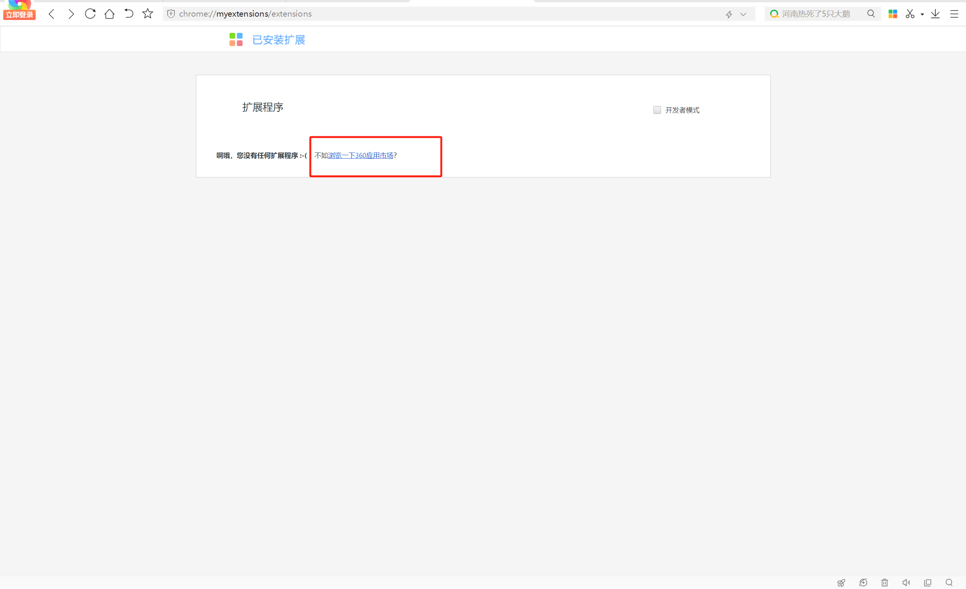Select the 已安装扩展 tab heading
This screenshot has height=589, width=966.
point(278,40)
